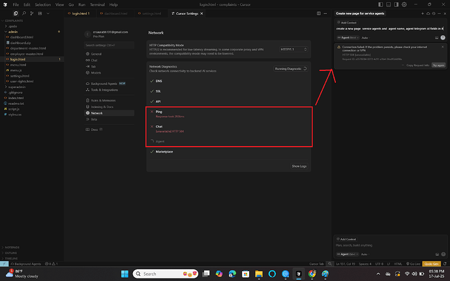Toggle the AI pane layout icon

coord(396,5)
